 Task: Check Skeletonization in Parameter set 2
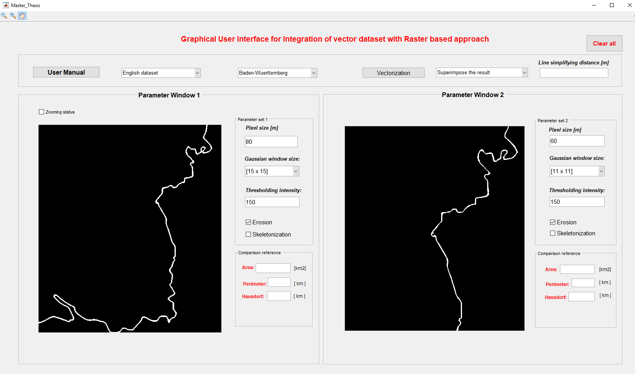(552, 233)
